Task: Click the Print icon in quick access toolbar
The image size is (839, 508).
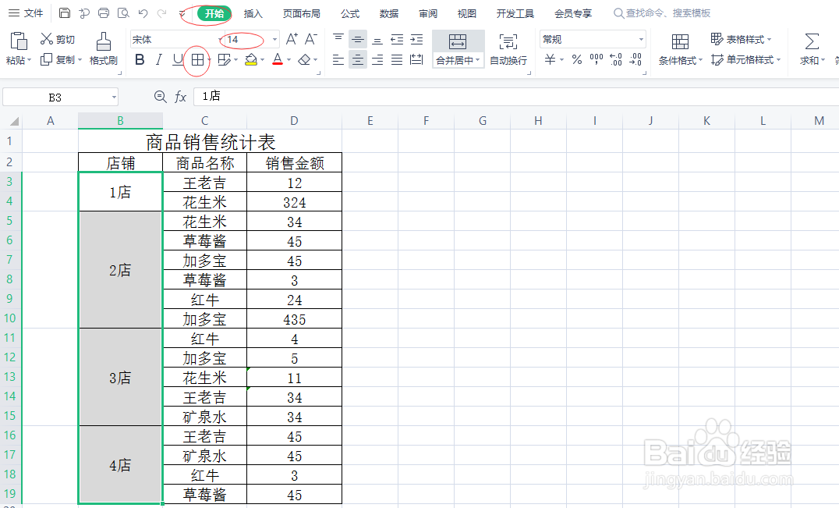Action: click(x=104, y=12)
